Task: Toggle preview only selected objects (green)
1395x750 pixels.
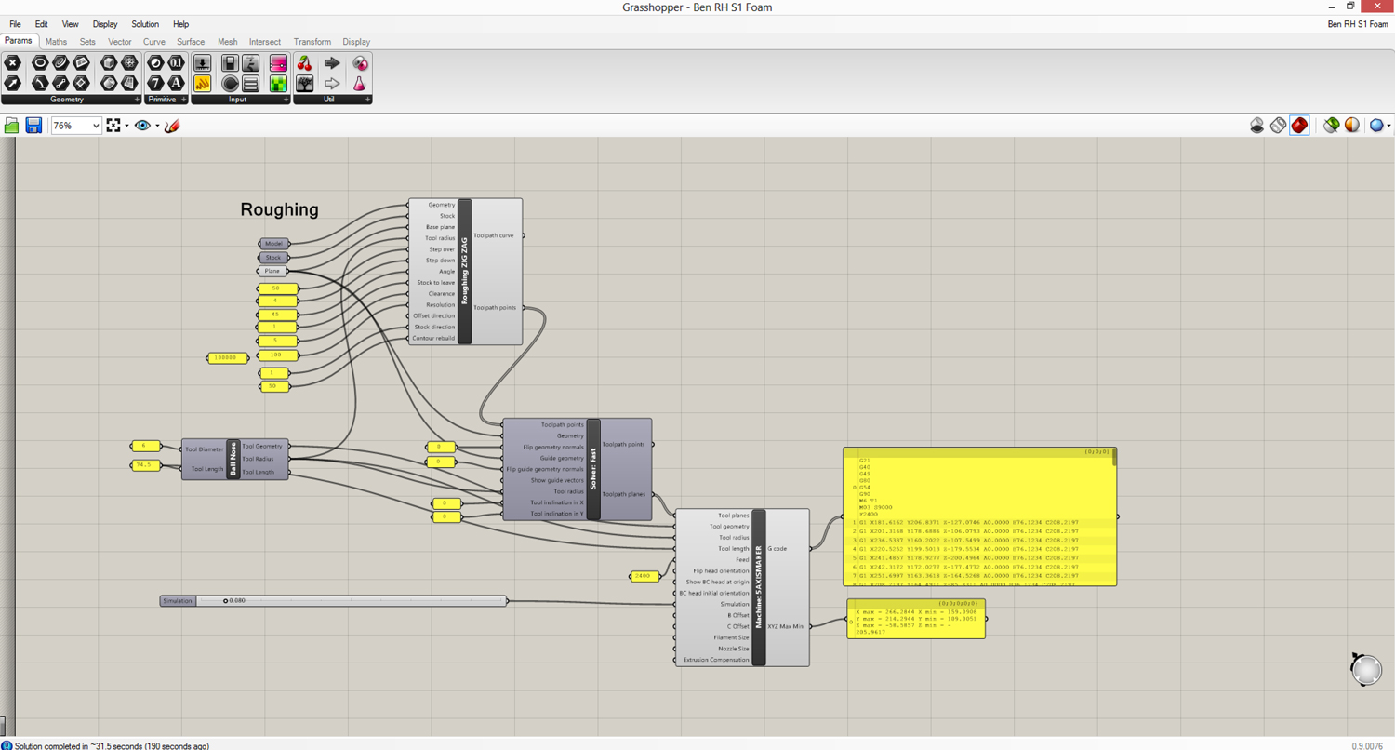Action: (x=1331, y=125)
